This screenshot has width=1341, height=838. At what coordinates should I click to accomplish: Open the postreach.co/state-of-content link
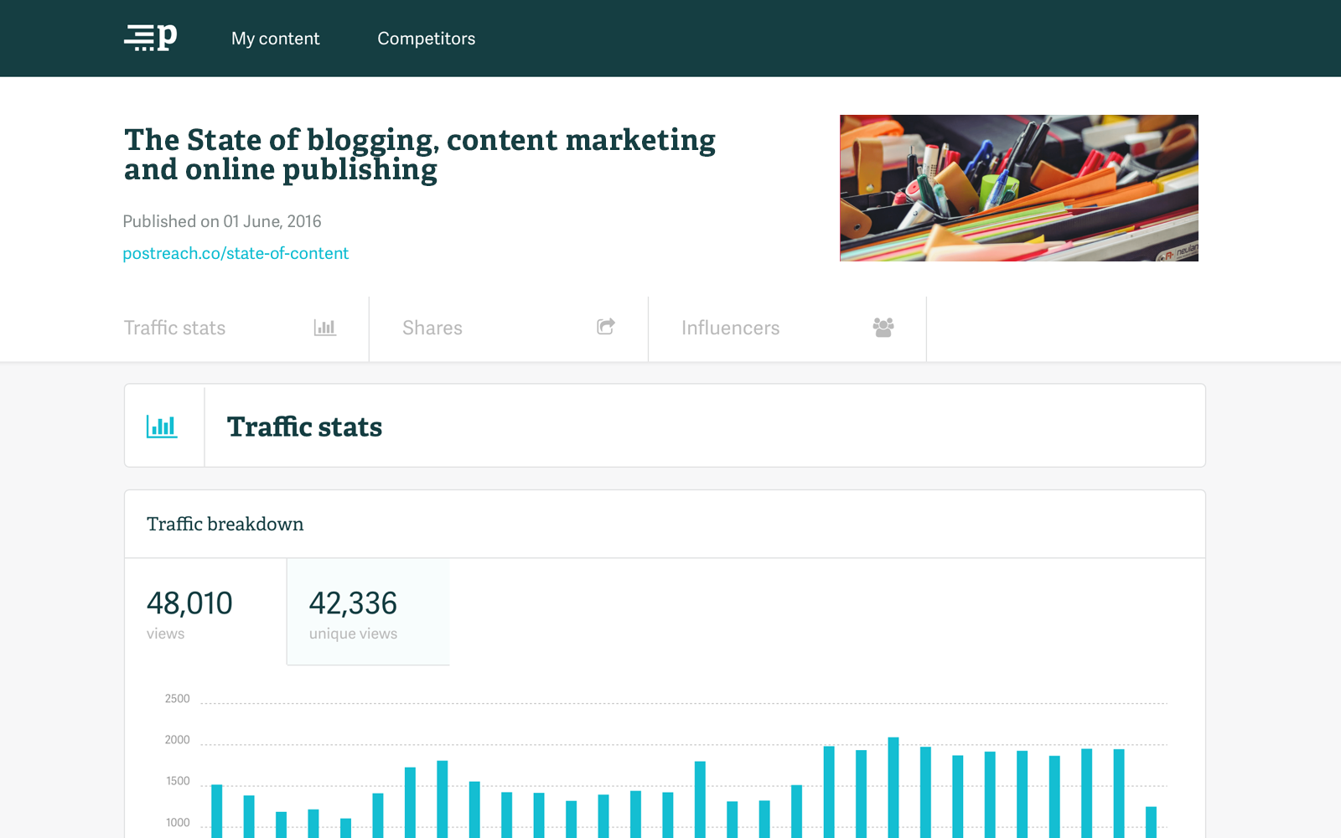[236, 253]
